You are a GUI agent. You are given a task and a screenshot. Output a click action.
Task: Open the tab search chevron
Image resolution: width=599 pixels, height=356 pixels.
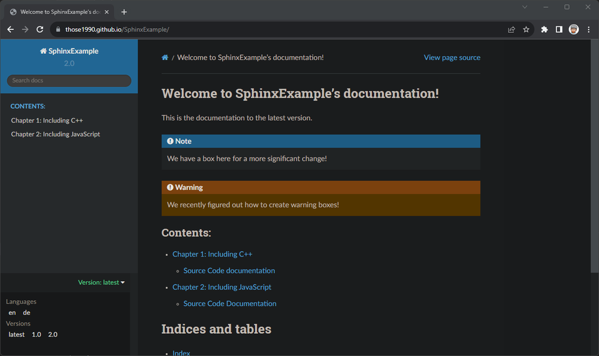(525, 7)
